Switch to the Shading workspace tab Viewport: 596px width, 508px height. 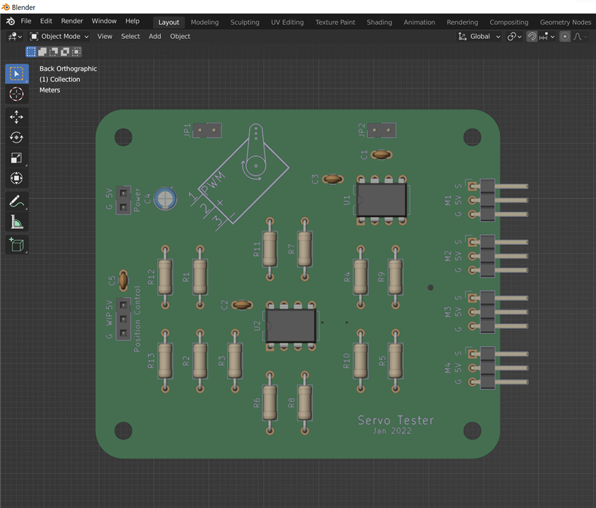pos(379,23)
